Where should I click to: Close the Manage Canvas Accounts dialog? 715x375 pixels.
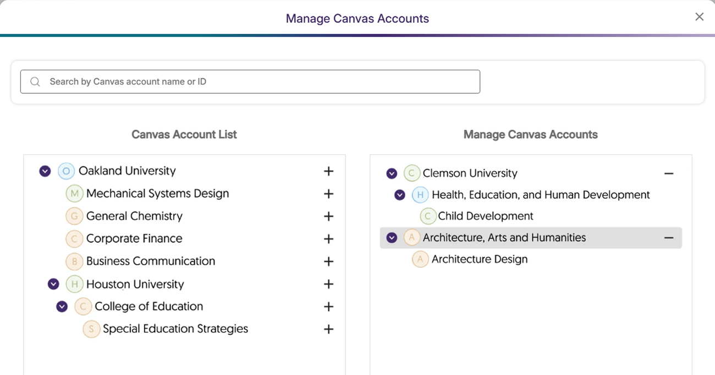click(699, 17)
